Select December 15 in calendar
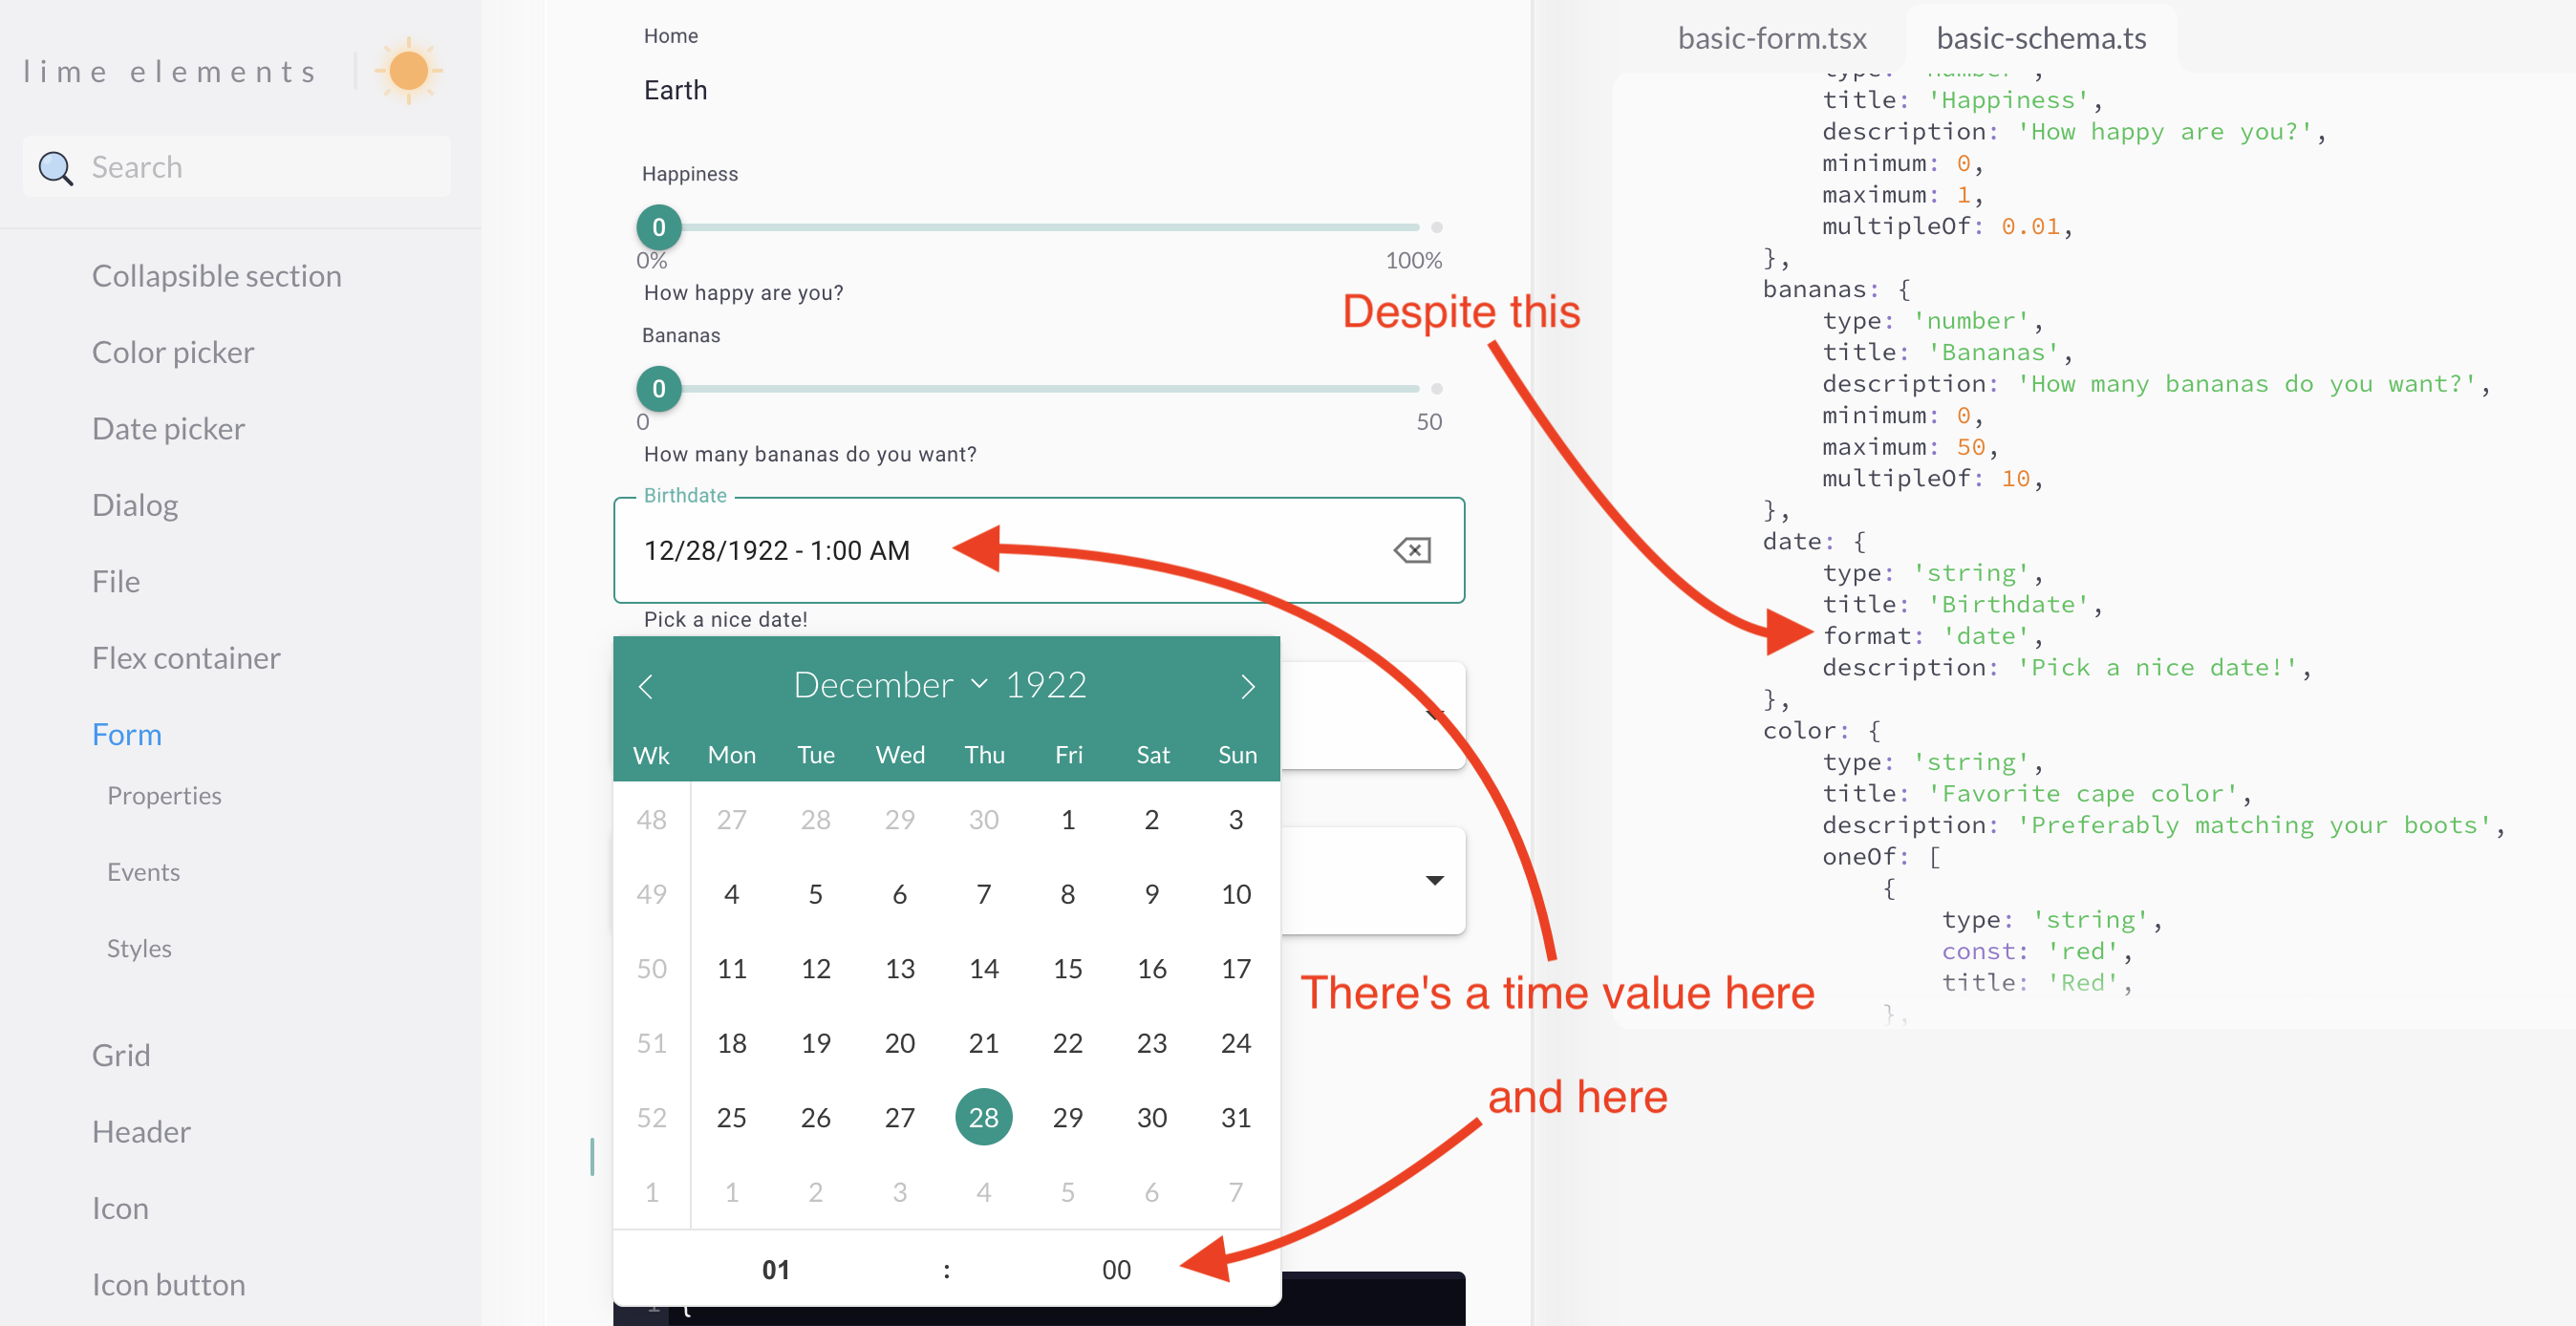The width and height of the screenshot is (2576, 1326). pyautogui.click(x=1067, y=968)
